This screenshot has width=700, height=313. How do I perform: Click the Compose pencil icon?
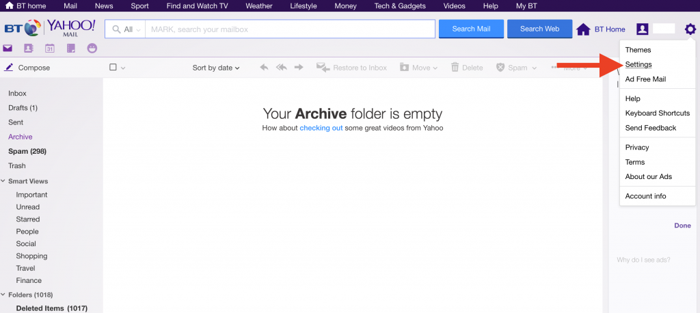tap(8, 68)
